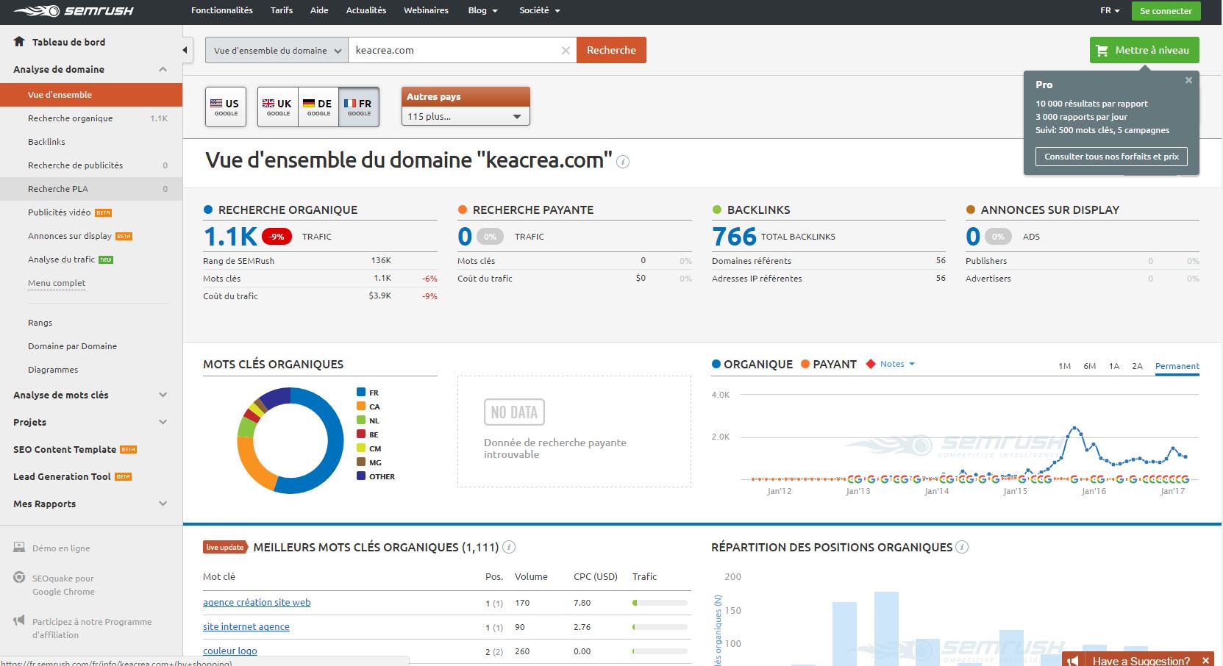The image size is (1223, 666).
Task: Open Tableau de bord home icon
Action: (x=19, y=42)
